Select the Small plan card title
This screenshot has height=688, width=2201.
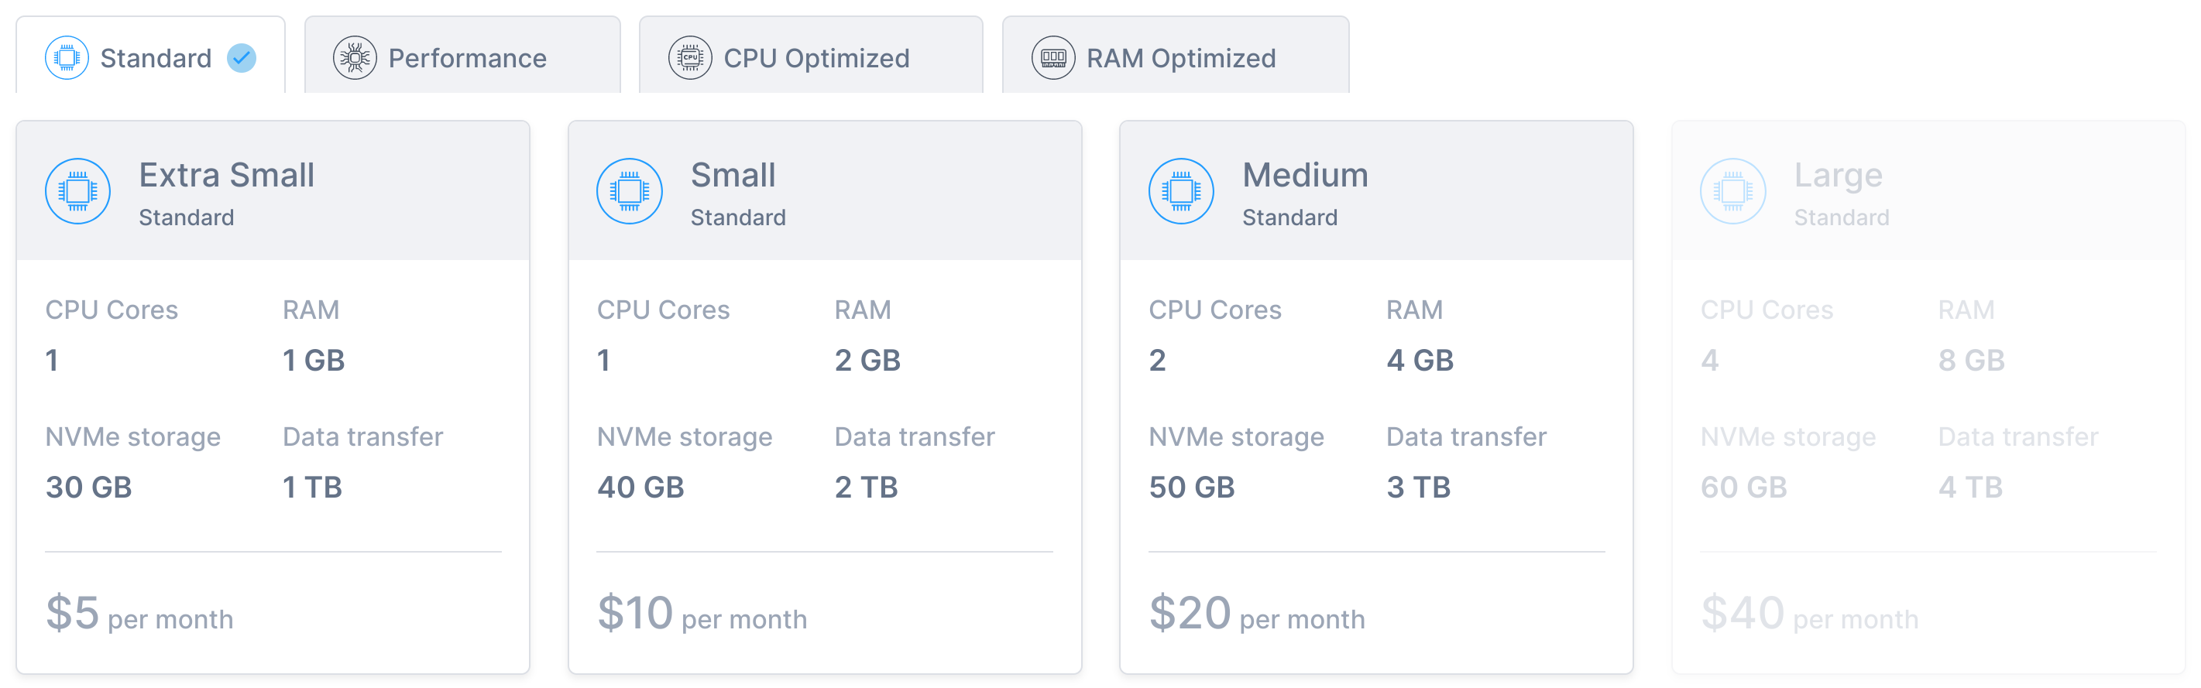(x=733, y=175)
